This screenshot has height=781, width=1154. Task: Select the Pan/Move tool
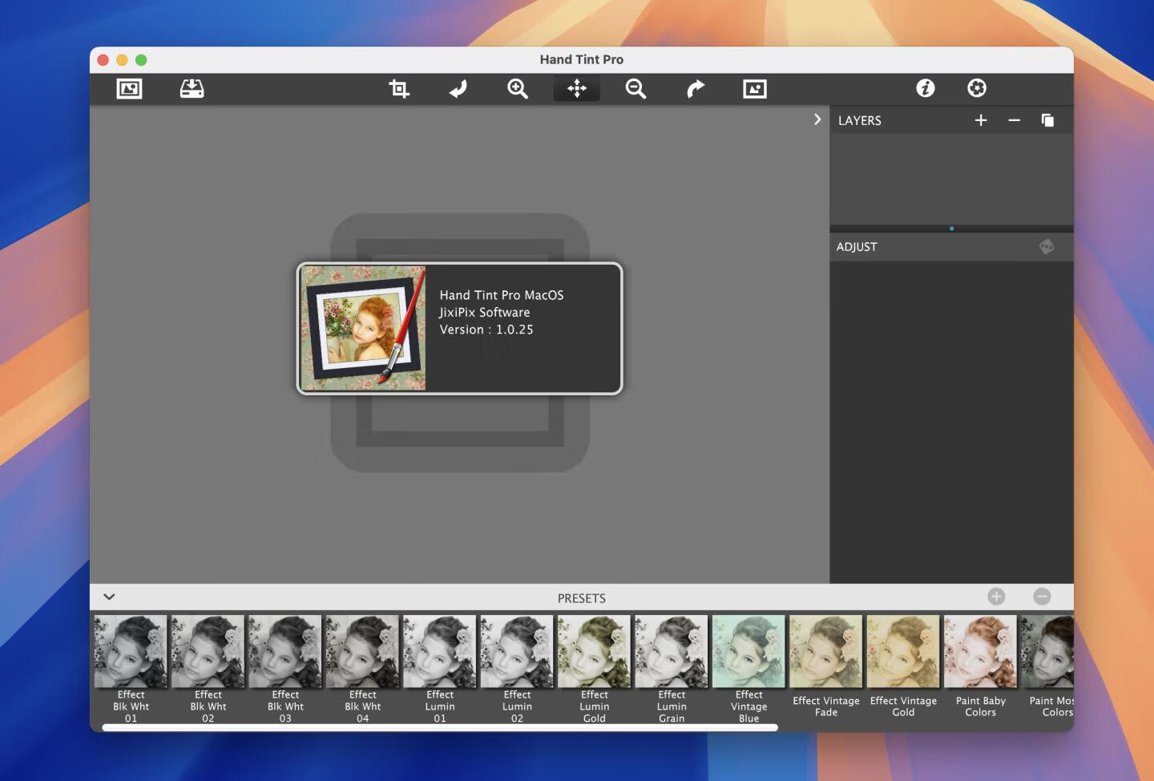tap(577, 89)
